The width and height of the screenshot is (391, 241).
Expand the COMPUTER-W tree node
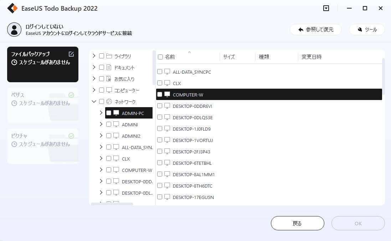[101, 169]
